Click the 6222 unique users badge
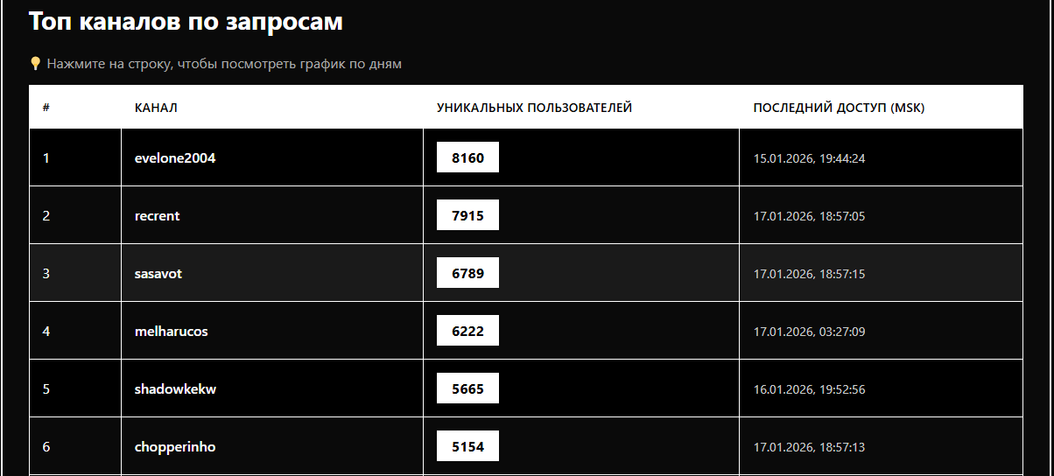The width and height of the screenshot is (1054, 476). point(467,331)
